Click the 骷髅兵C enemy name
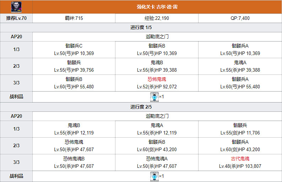Screen dimensions: 282x182 click(x=74, y=46)
